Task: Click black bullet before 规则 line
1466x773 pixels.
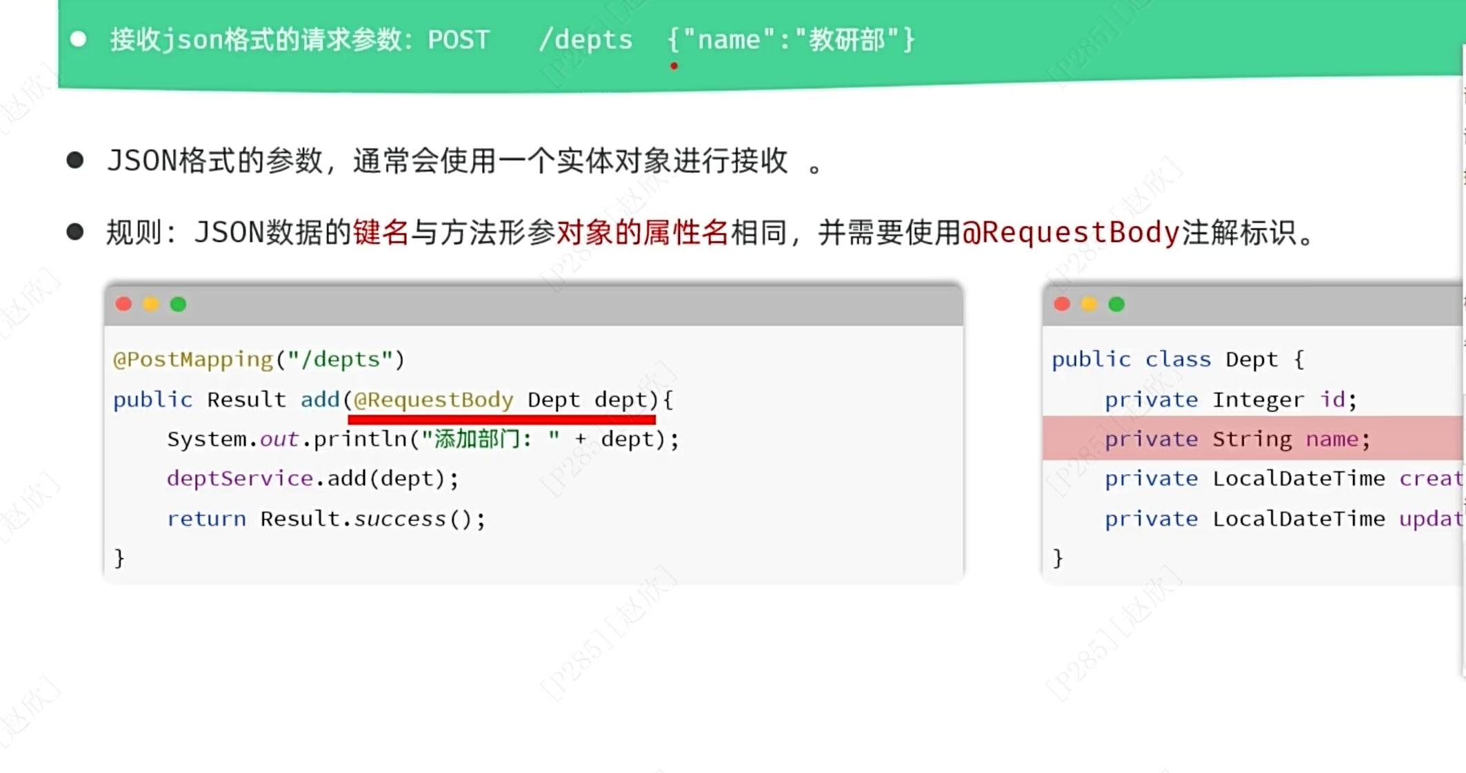Action: pyautogui.click(x=75, y=232)
